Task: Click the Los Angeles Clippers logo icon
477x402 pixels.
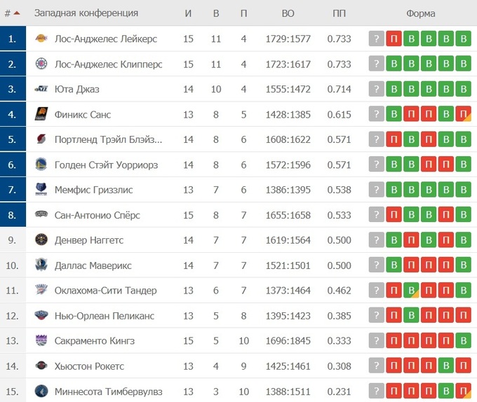Action: (41, 64)
